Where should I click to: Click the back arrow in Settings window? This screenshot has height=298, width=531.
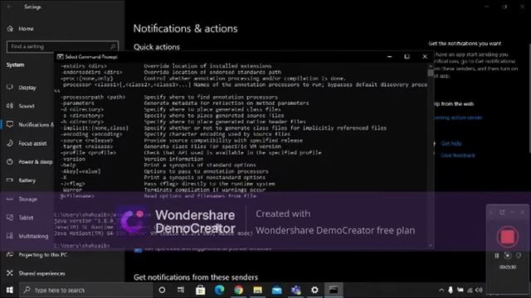(x=9, y=7)
